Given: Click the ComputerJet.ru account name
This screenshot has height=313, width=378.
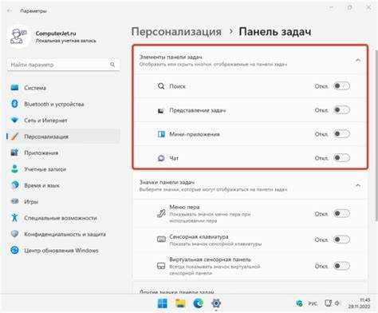Looking at the screenshot, I should (x=56, y=34).
